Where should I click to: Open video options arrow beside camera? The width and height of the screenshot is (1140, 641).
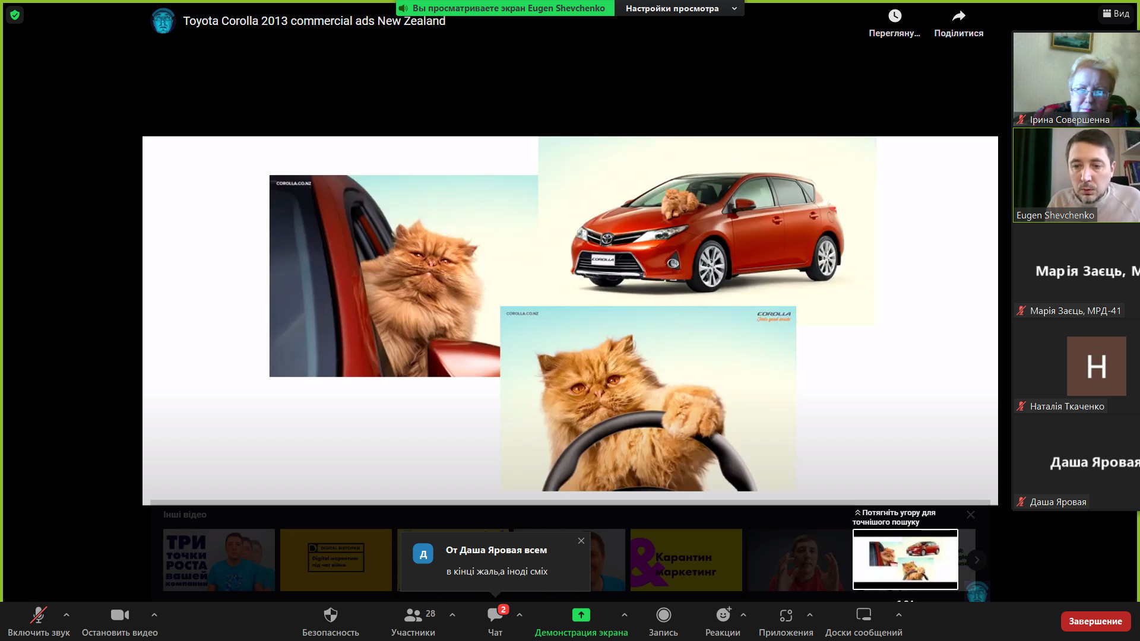(154, 615)
